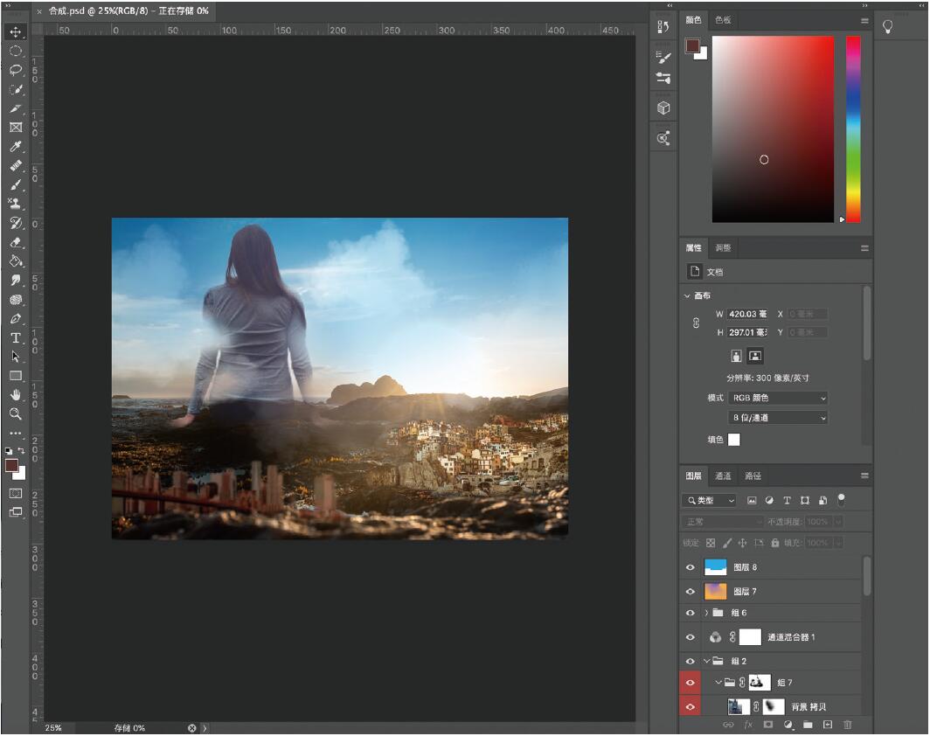This screenshot has height=736, width=930.
Task: Close the 合成.psd document tab
Action: [x=39, y=11]
